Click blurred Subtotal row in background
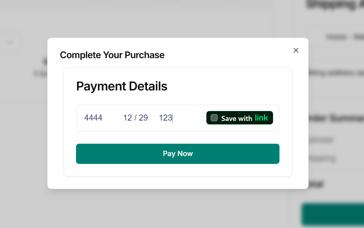 click(321, 140)
